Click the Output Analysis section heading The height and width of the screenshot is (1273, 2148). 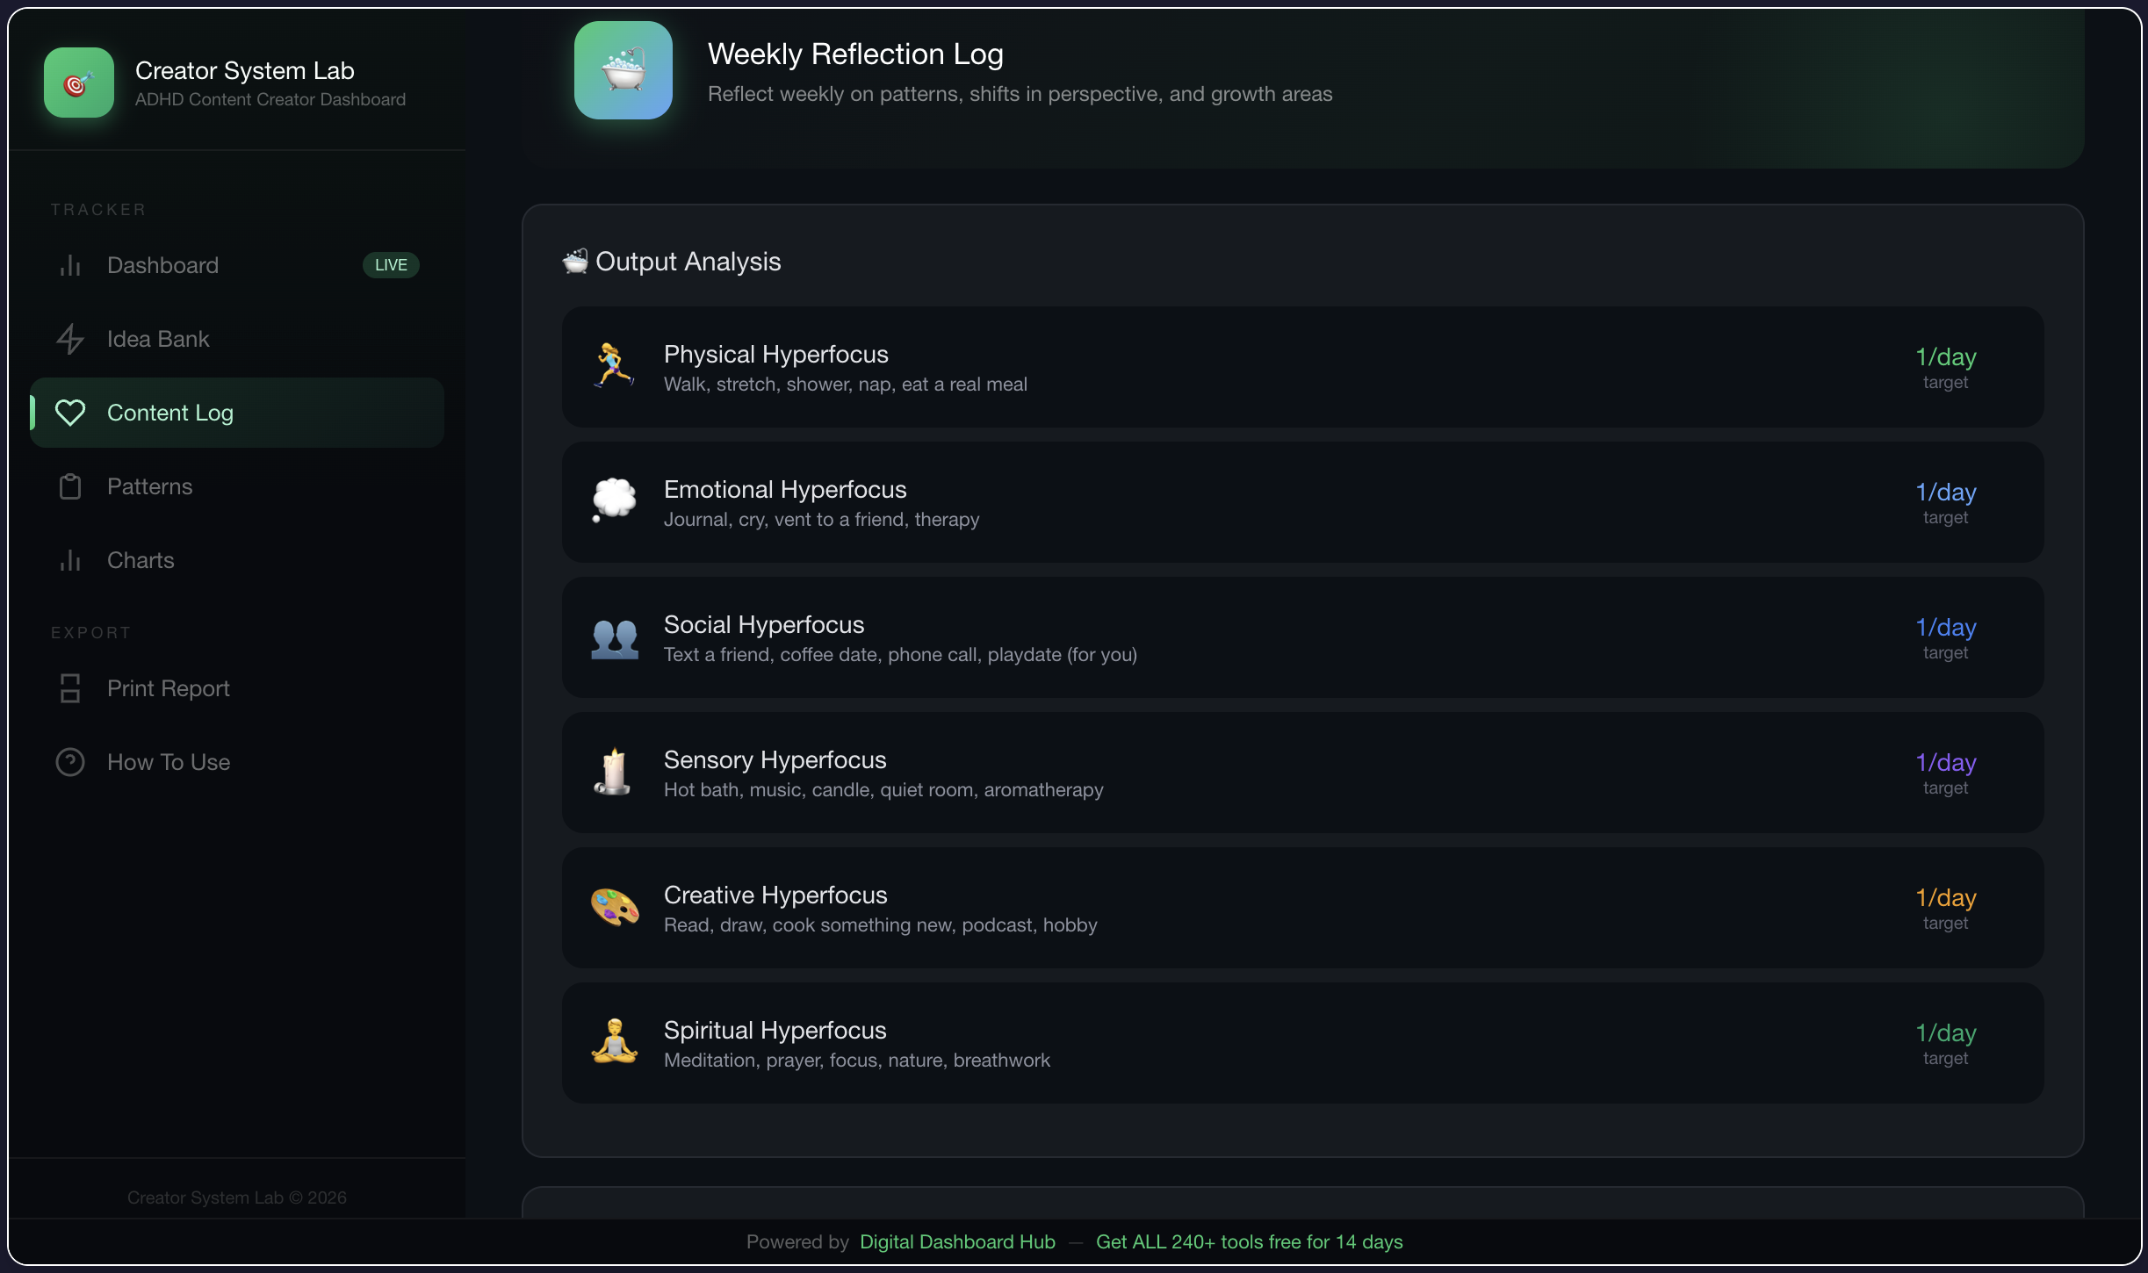(688, 262)
